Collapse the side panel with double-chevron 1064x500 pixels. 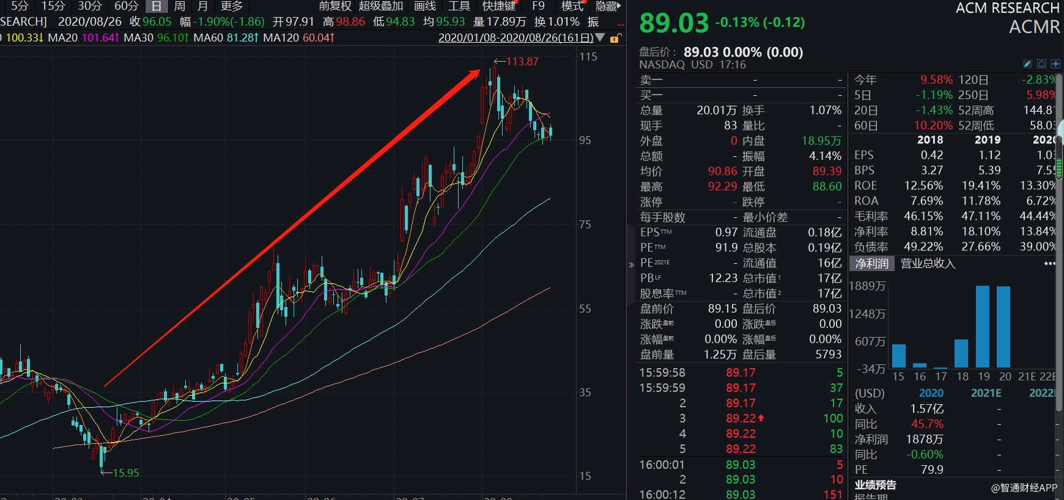(631, 265)
